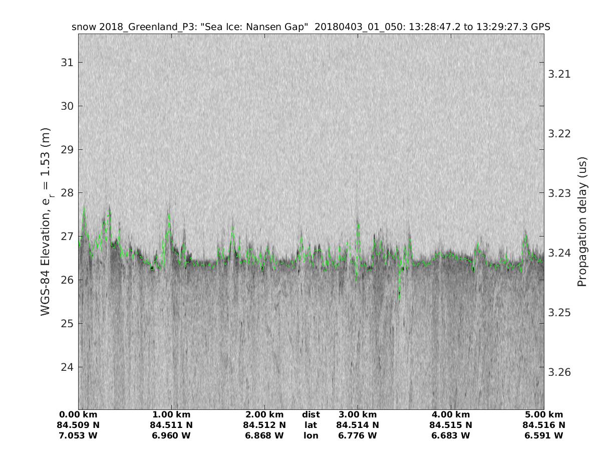Click the green surface peak near 3.00 km
The height and width of the screenshot is (451, 601).
[x=358, y=224]
